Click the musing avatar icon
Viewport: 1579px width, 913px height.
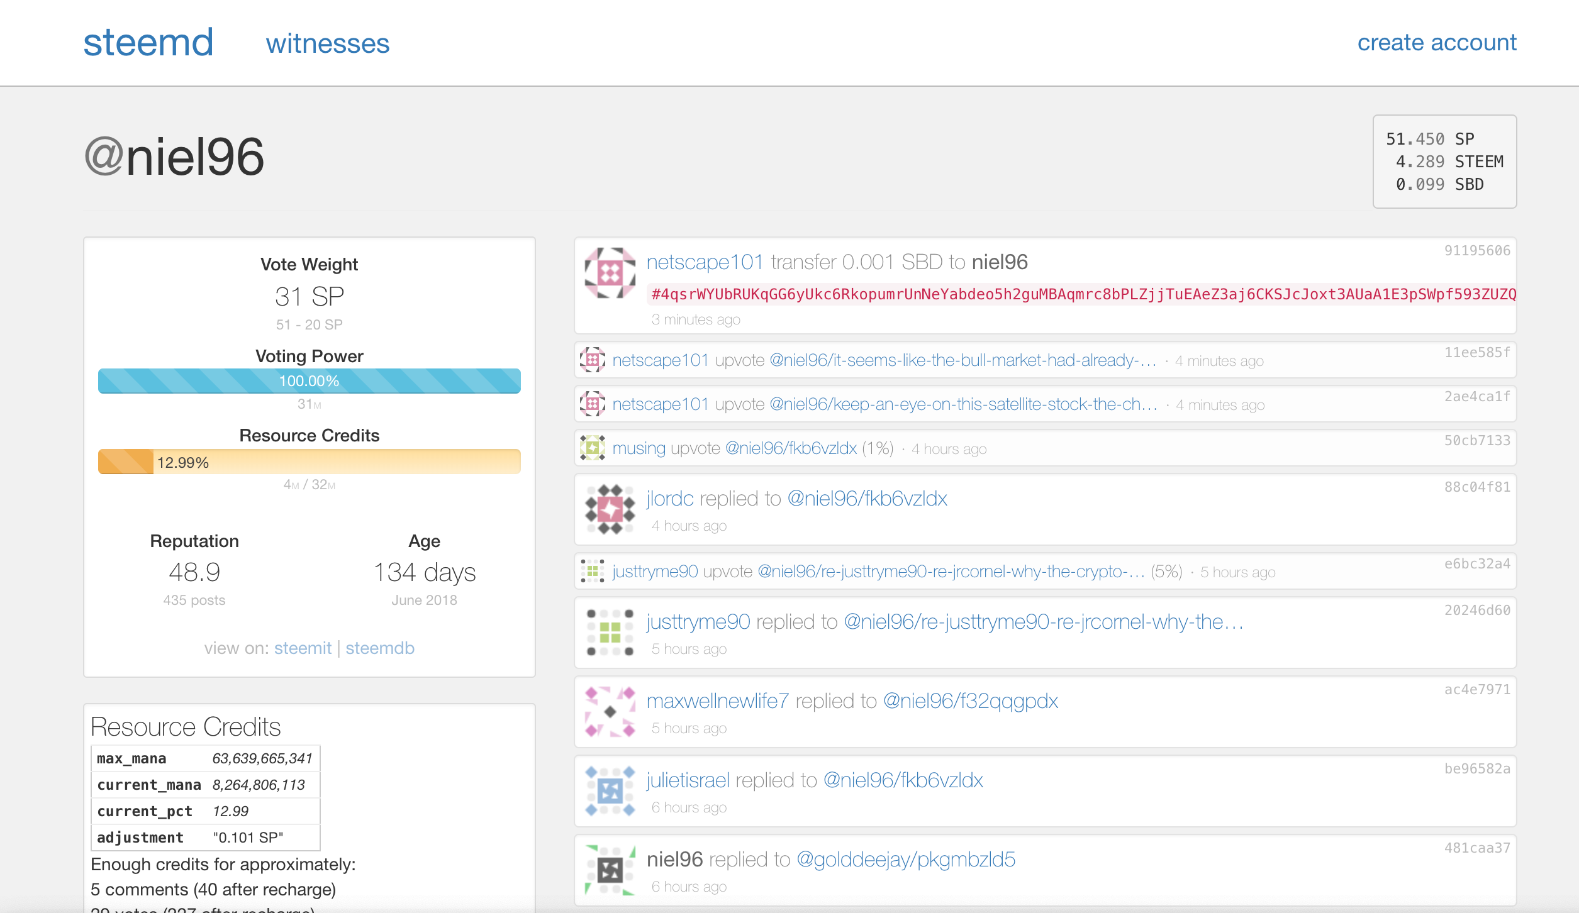(x=592, y=448)
